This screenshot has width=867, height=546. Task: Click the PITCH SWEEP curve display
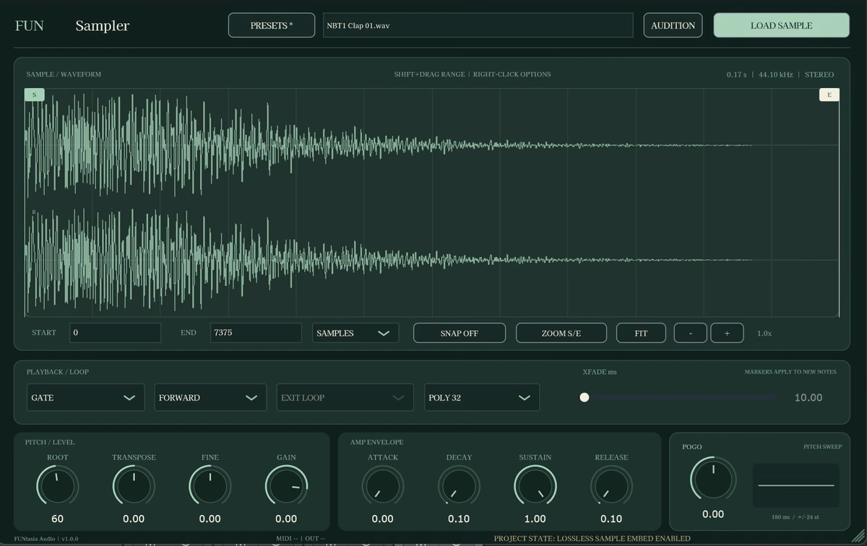click(x=797, y=485)
